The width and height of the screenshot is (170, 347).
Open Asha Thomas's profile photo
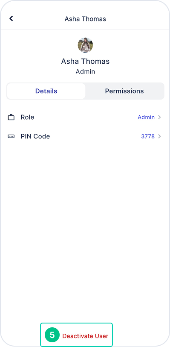[85, 45]
